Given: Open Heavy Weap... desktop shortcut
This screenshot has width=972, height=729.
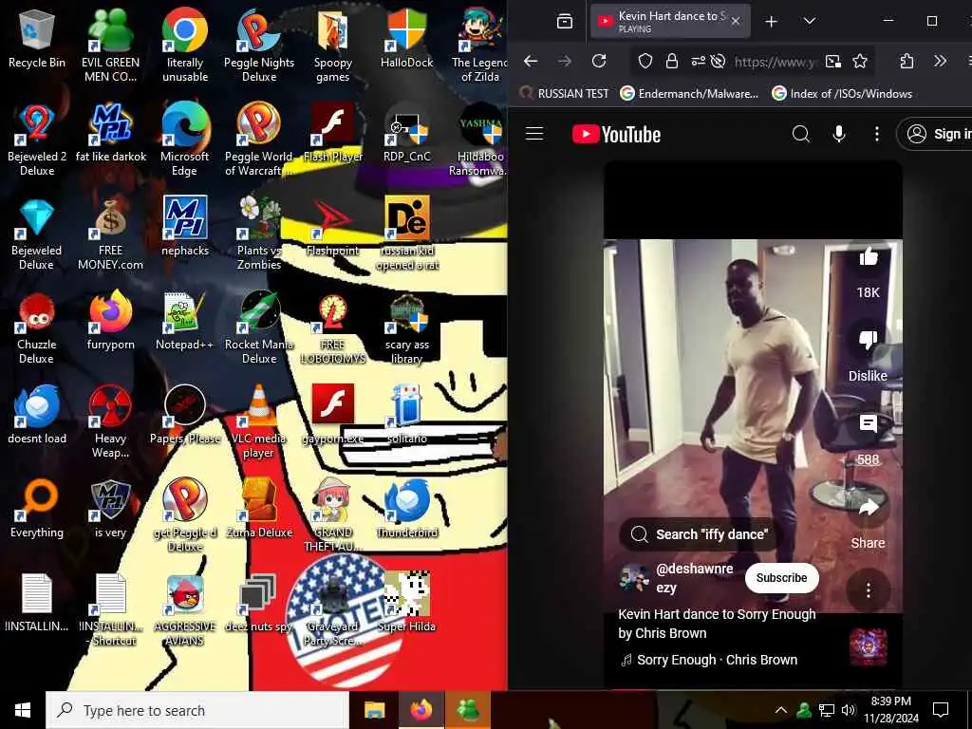Looking at the screenshot, I should 110,422.
